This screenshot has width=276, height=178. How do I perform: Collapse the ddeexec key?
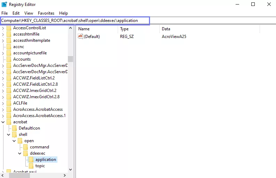click(x=20, y=153)
